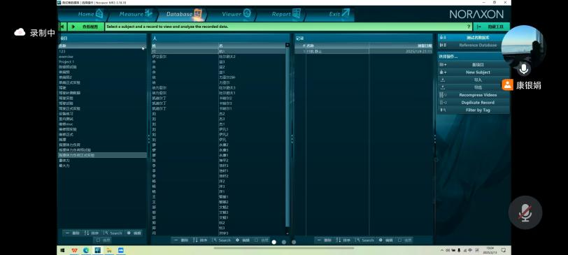Open the Viewer tab

pyautogui.click(x=236, y=14)
